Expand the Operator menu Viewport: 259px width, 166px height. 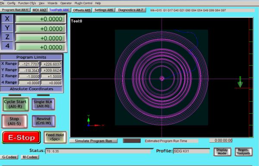[x=66, y=3]
